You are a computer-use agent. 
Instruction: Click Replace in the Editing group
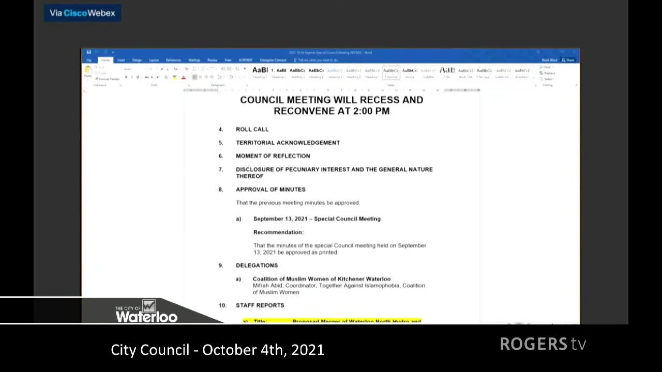(x=548, y=73)
